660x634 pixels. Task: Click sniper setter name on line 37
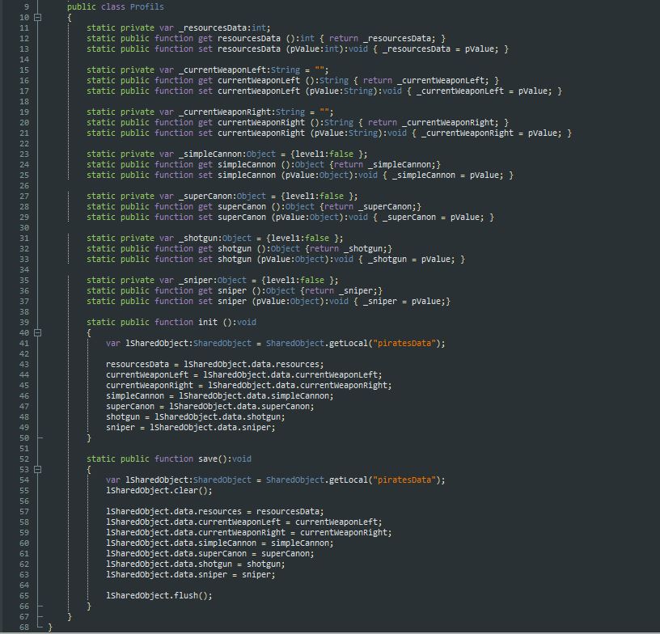pos(232,301)
